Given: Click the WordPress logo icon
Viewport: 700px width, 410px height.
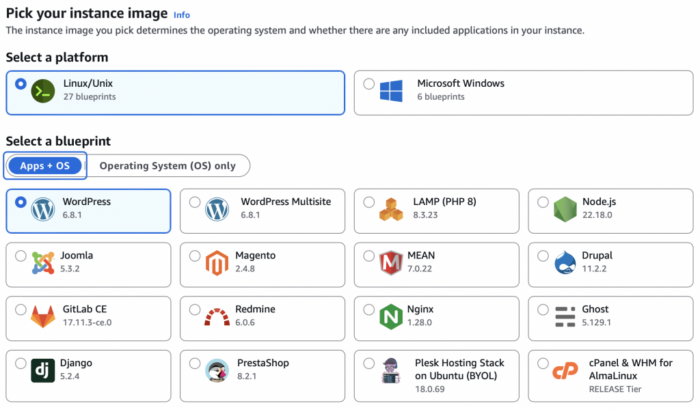Looking at the screenshot, I should click(42, 210).
